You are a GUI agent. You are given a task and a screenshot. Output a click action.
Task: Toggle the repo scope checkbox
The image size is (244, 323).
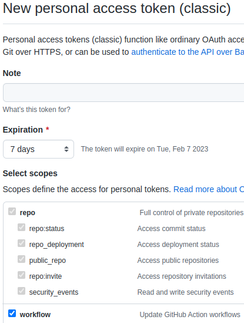[12, 212]
